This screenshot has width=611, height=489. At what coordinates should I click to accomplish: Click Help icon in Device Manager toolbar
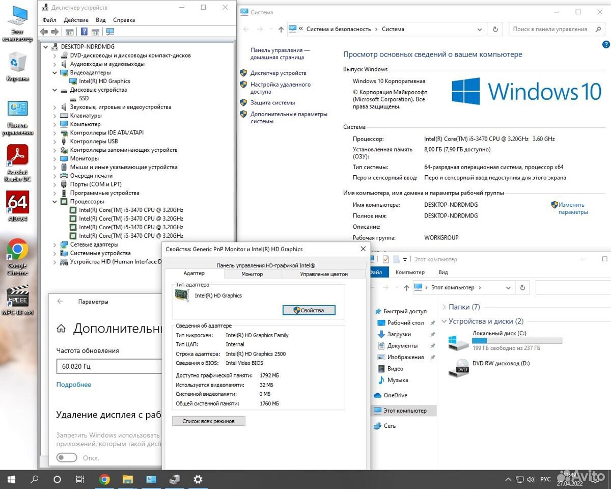coord(84,32)
